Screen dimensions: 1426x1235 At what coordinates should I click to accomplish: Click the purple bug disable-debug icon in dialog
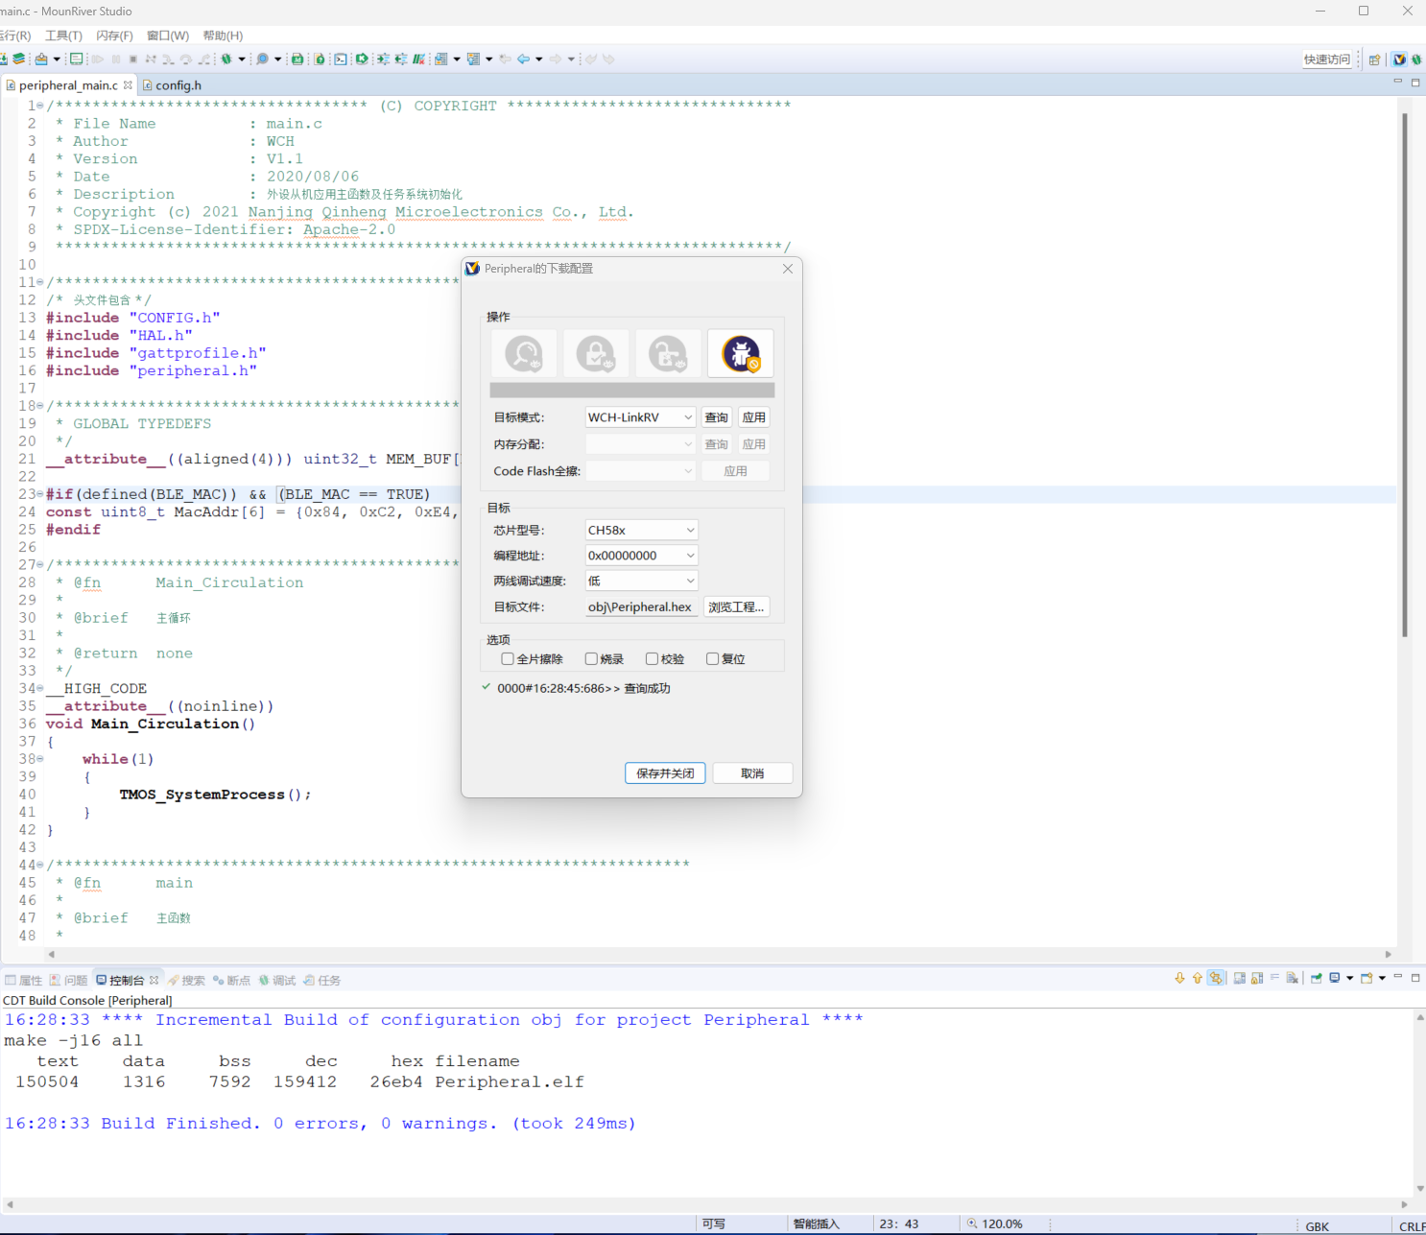coord(740,354)
